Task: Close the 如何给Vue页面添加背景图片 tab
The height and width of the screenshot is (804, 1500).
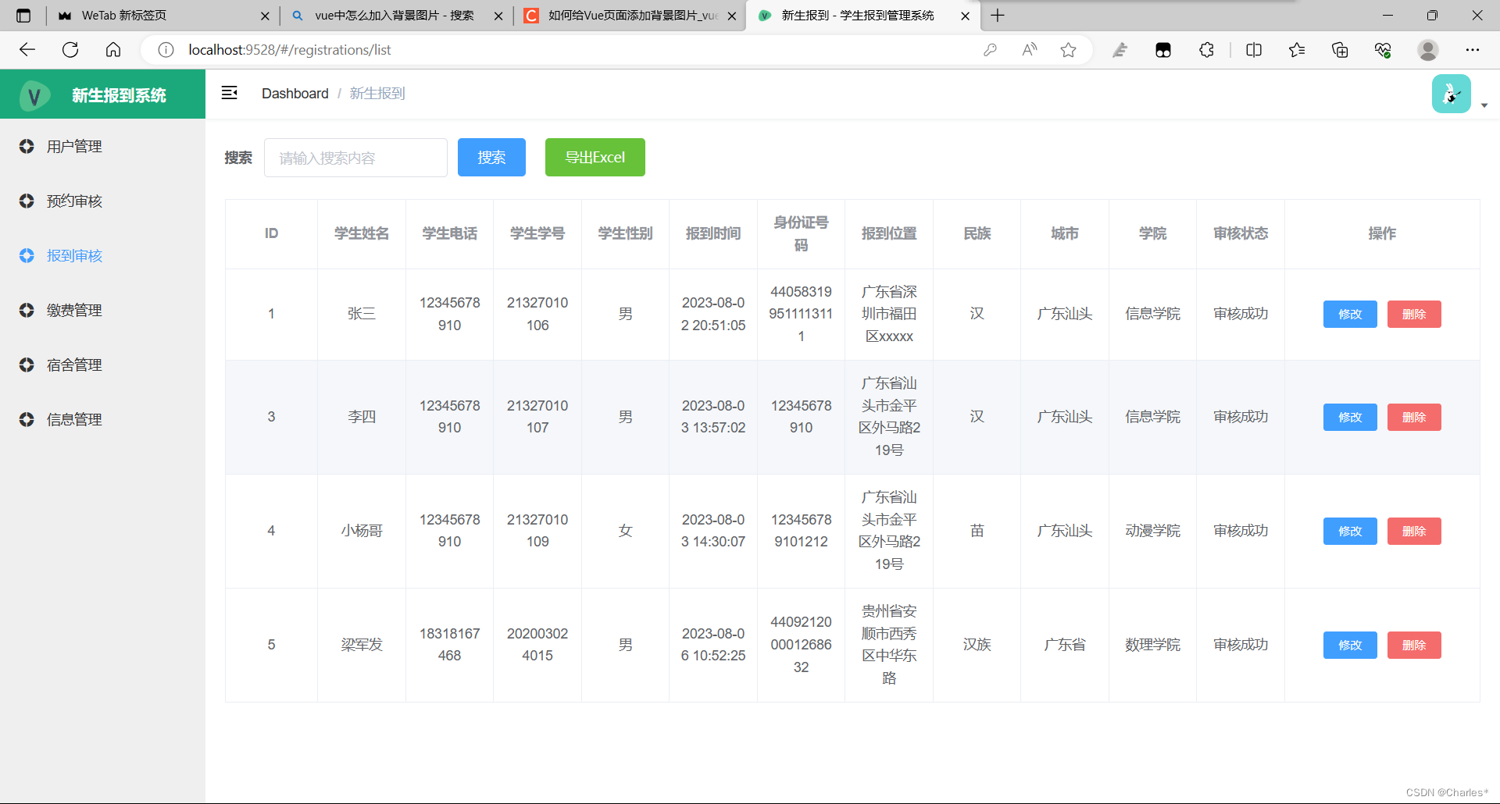Action: (x=732, y=16)
